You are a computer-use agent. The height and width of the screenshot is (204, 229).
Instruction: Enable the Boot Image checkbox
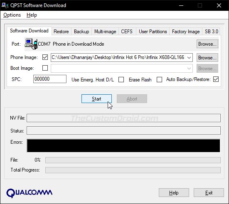point(45,68)
